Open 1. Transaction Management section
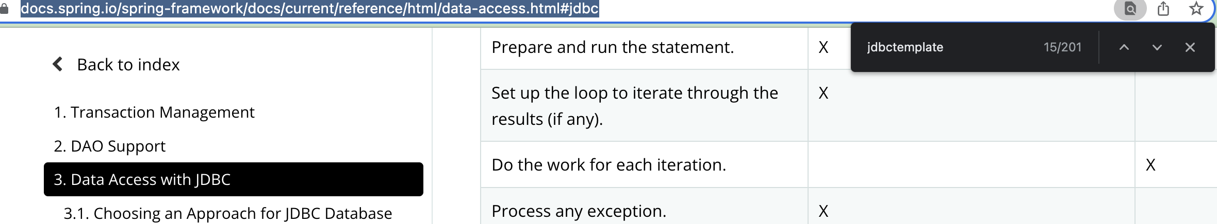Image resolution: width=1217 pixels, height=224 pixels. pyautogui.click(x=154, y=112)
